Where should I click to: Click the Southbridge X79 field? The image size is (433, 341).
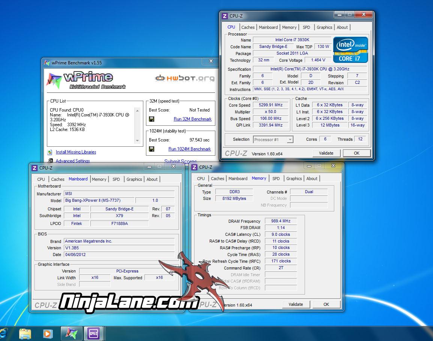[119, 216]
